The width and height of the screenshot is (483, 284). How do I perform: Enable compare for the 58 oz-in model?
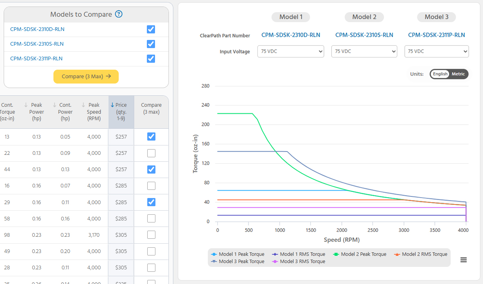pos(151,218)
